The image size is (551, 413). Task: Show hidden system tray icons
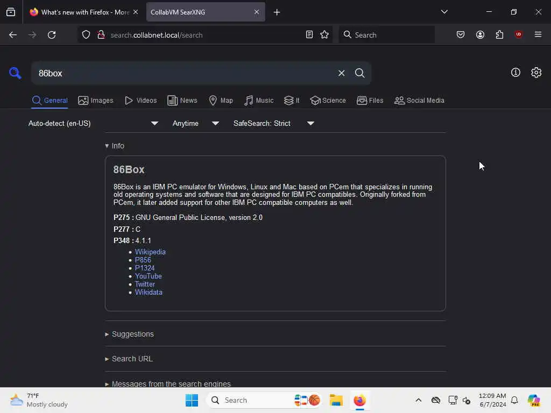[418, 400]
